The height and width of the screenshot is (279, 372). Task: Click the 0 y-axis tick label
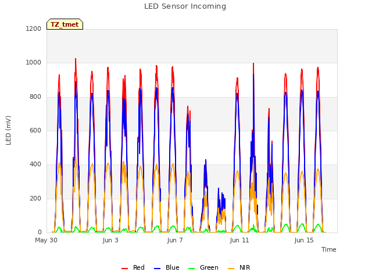pos(40,233)
